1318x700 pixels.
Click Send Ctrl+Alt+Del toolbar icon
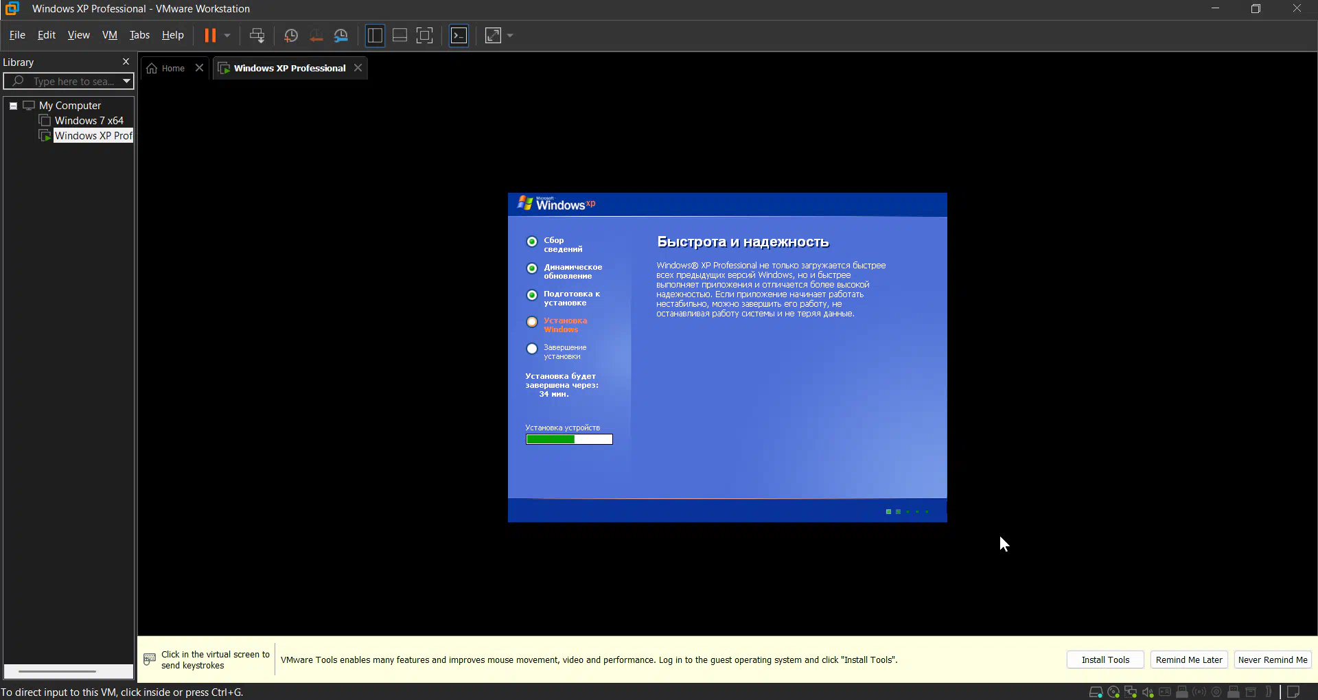257,35
